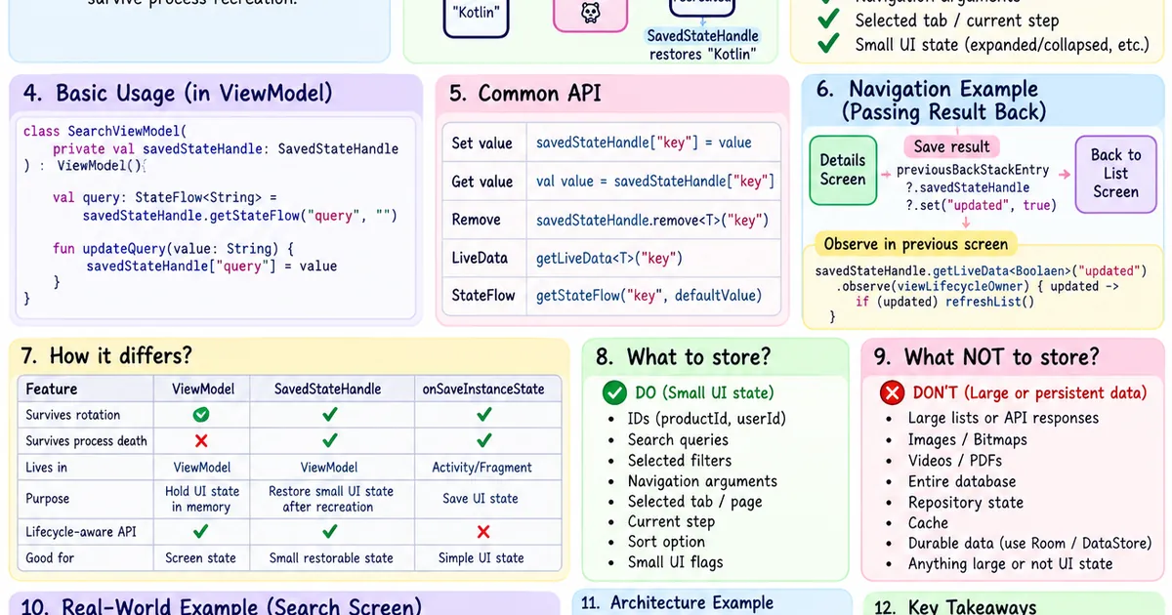Viewport: 1172px width, 615px height.
Task: Click the 'Simple UI state' cell
Action: pos(482,558)
